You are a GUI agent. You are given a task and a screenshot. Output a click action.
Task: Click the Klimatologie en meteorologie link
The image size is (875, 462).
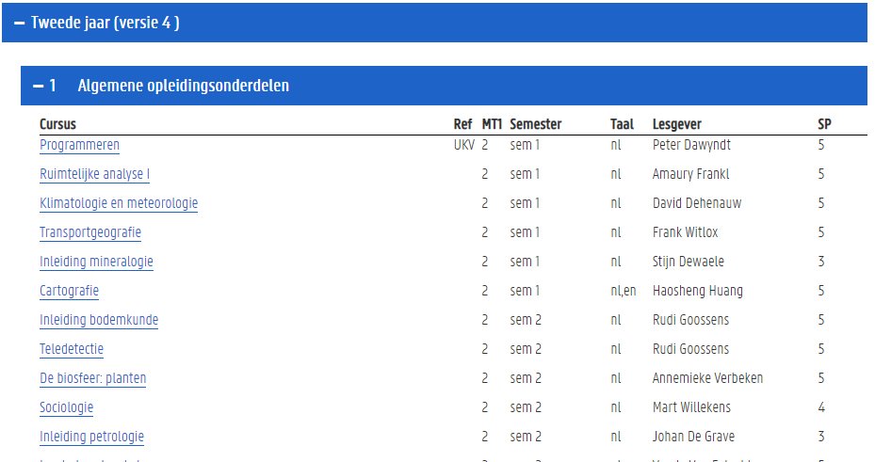point(119,204)
